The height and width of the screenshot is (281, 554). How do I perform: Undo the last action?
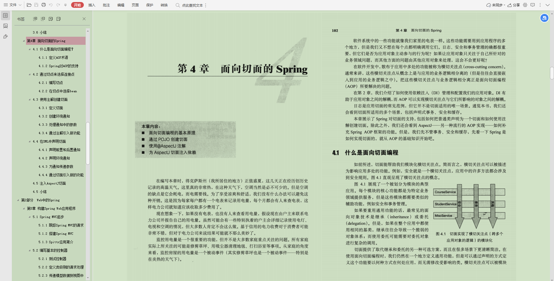[51, 5]
